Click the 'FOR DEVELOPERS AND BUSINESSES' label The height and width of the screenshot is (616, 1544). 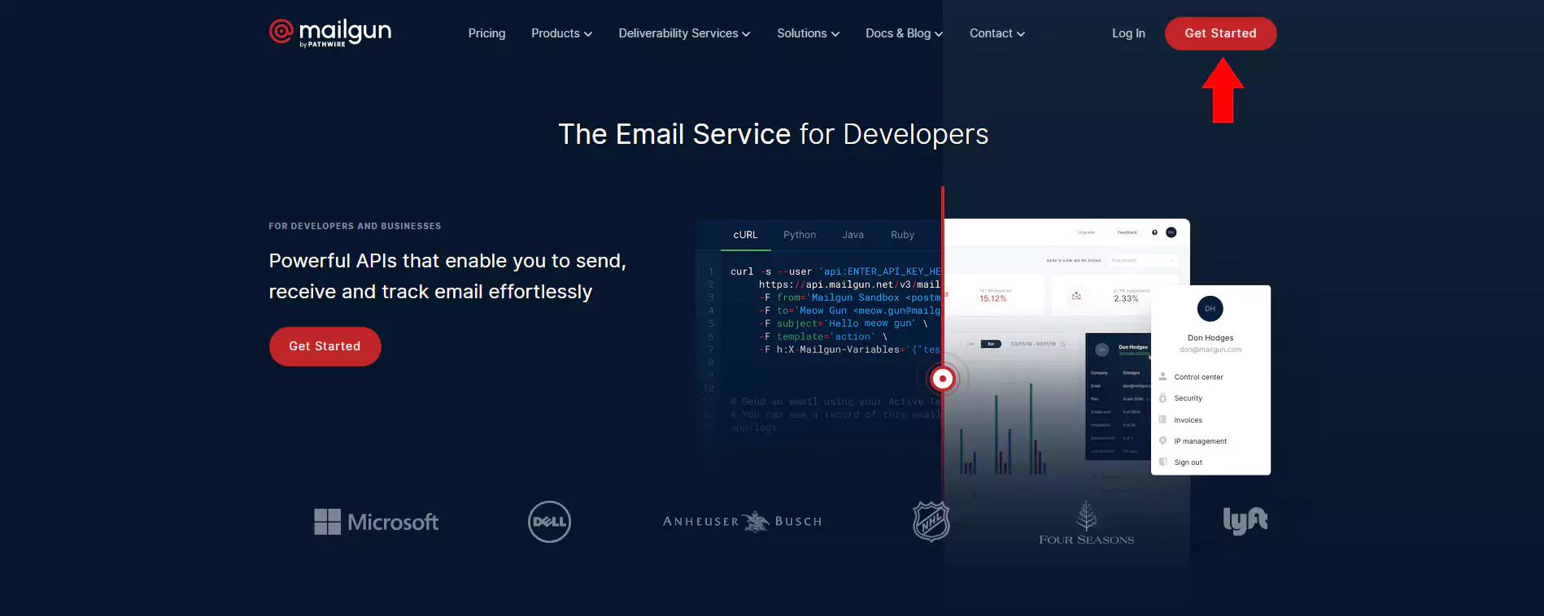click(x=355, y=226)
